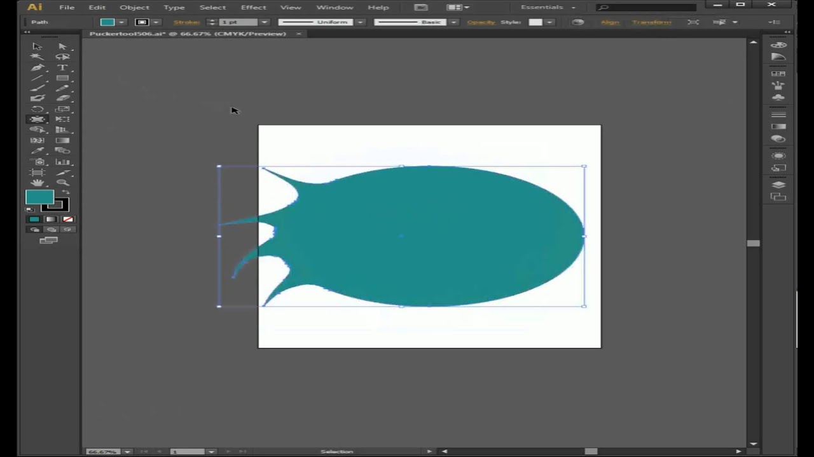Viewport: 814px width, 457px height.
Task: Click the Opacity link
Action: (481, 22)
